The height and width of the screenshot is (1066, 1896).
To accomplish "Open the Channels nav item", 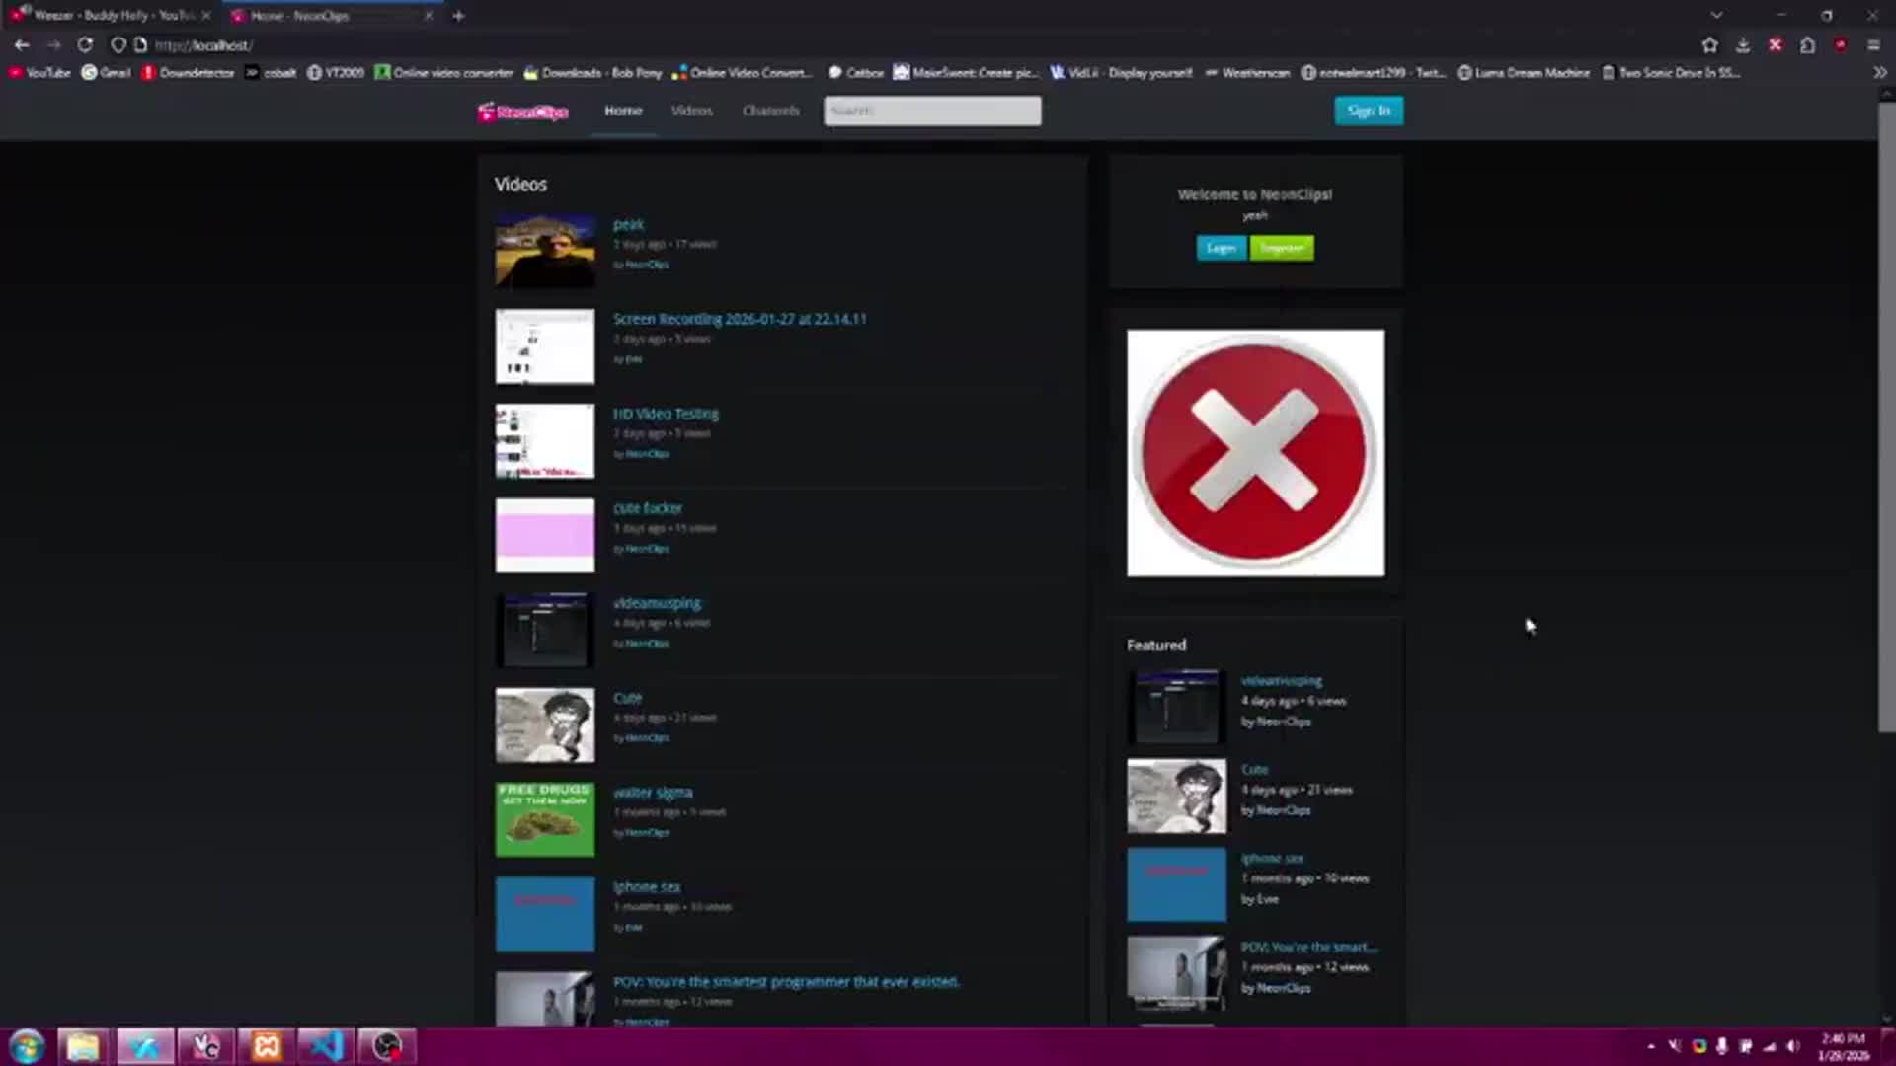I will pos(771,111).
